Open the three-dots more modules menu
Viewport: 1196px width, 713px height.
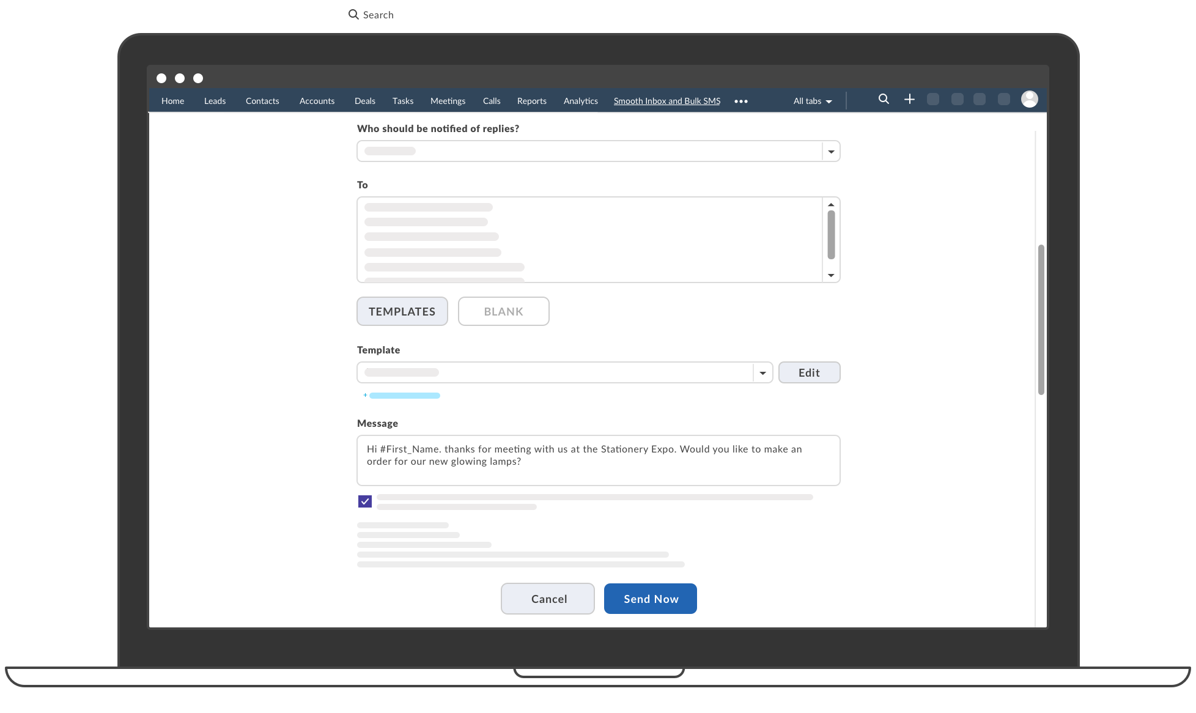coord(741,102)
